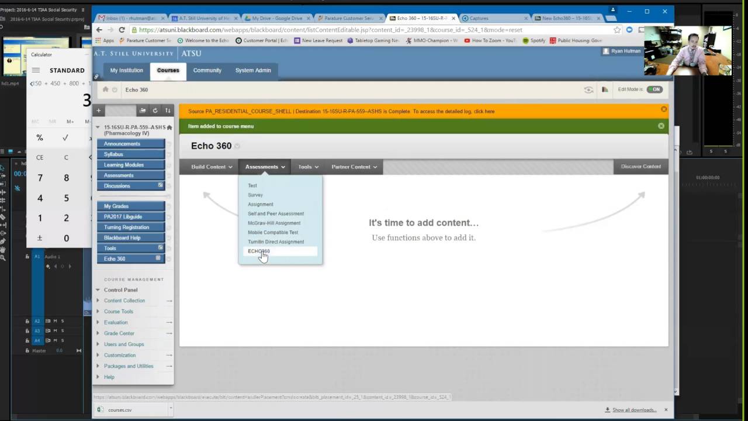Reload the browser page
The width and height of the screenshot is (748, 421).
(122, 30)
